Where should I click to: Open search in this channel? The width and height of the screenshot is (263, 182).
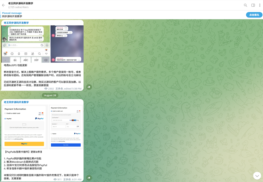[x=245, y=5]
